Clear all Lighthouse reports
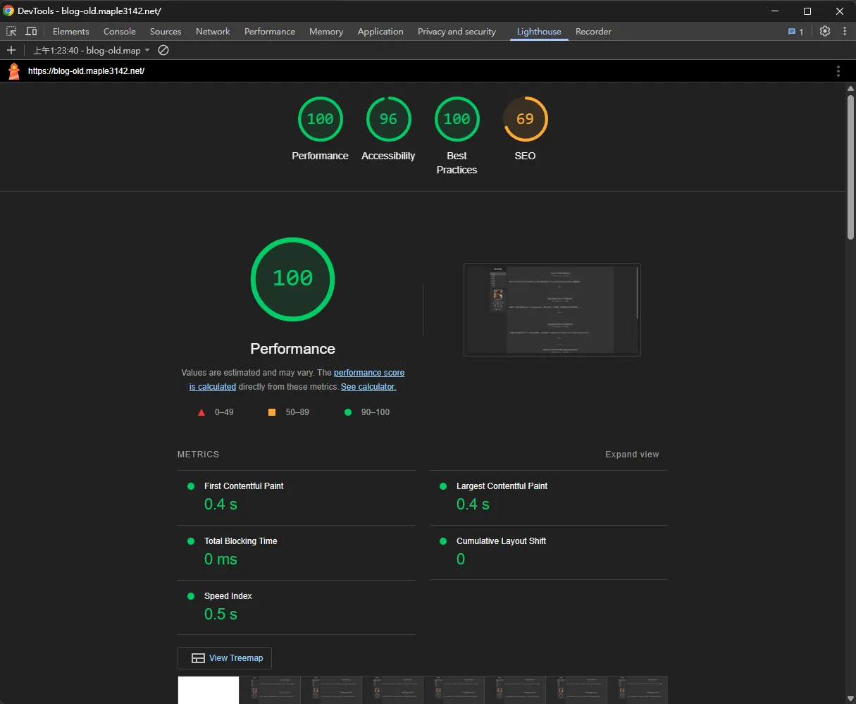856x704 pixels. (x=163, y=50)
